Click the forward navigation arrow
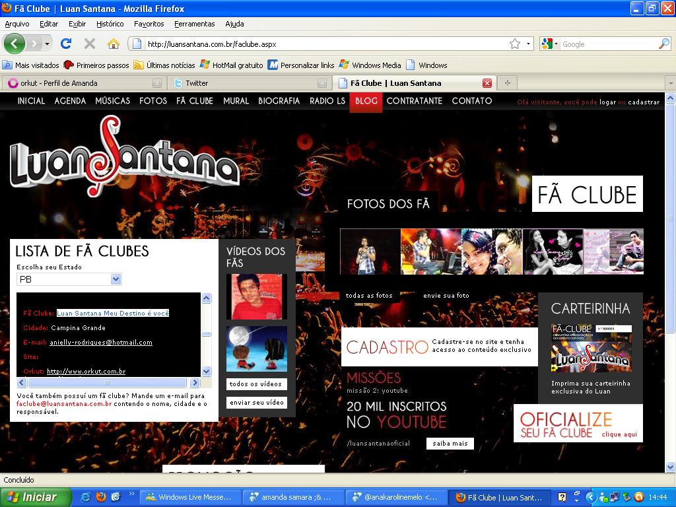The width and height of the screenshot is (676, 507). tap(34, 44)
